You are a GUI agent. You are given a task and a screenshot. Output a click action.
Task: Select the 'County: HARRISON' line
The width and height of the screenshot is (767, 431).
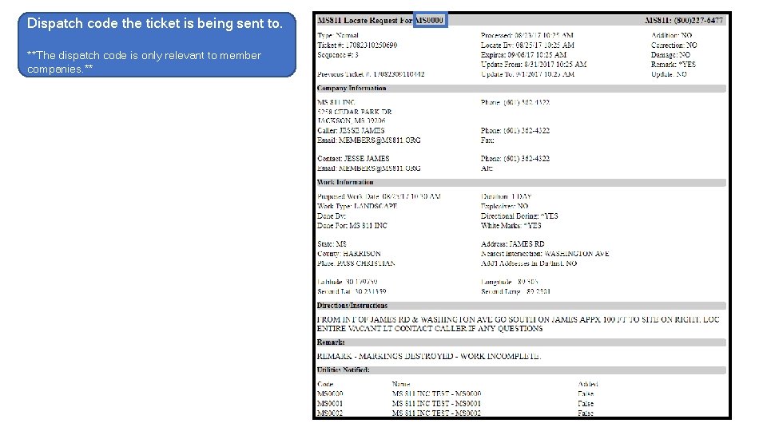click(x=349, y=254)
